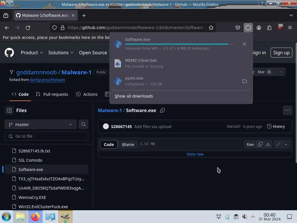Copy raw file contents icon
The height and width of the screenshot is (223, 297).
tap(260, 145)
